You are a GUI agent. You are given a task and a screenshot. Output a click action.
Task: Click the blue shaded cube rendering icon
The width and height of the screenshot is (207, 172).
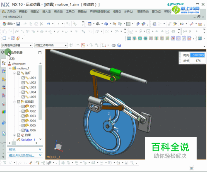tap(106, 24)
